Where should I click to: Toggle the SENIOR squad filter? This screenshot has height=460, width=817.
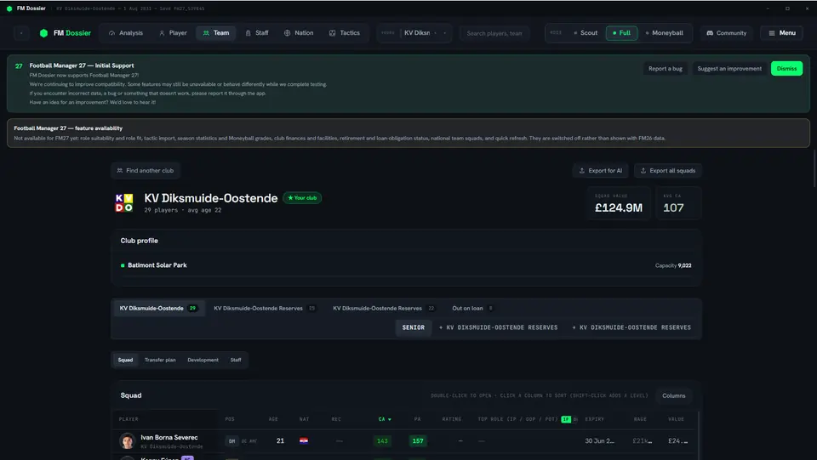(414, 327)
